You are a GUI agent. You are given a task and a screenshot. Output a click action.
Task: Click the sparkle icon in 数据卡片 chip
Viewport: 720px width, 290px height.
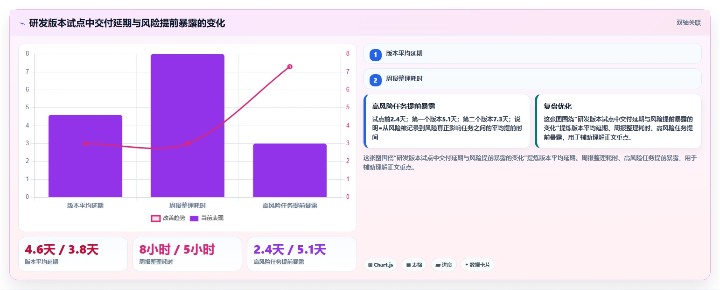click(467, 265)
